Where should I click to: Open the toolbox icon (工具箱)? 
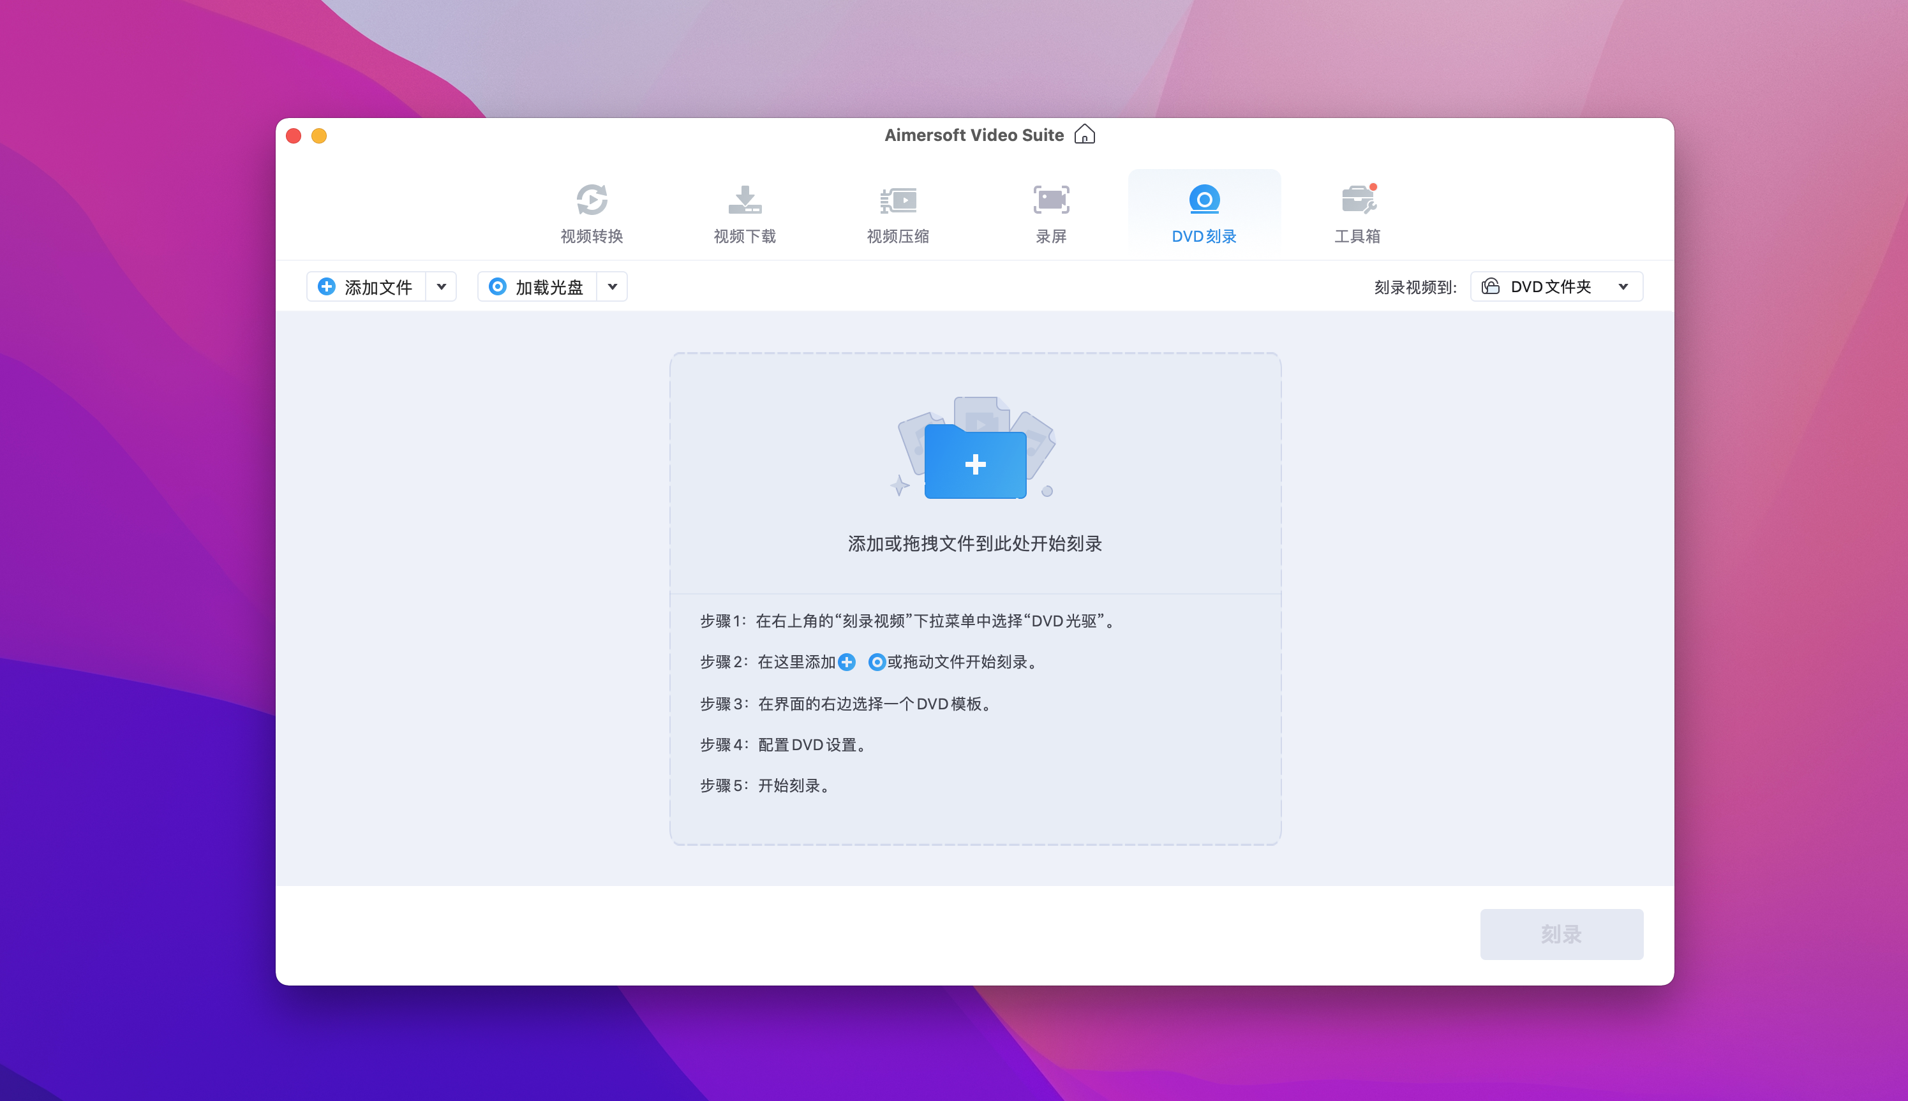point(1357,200)
